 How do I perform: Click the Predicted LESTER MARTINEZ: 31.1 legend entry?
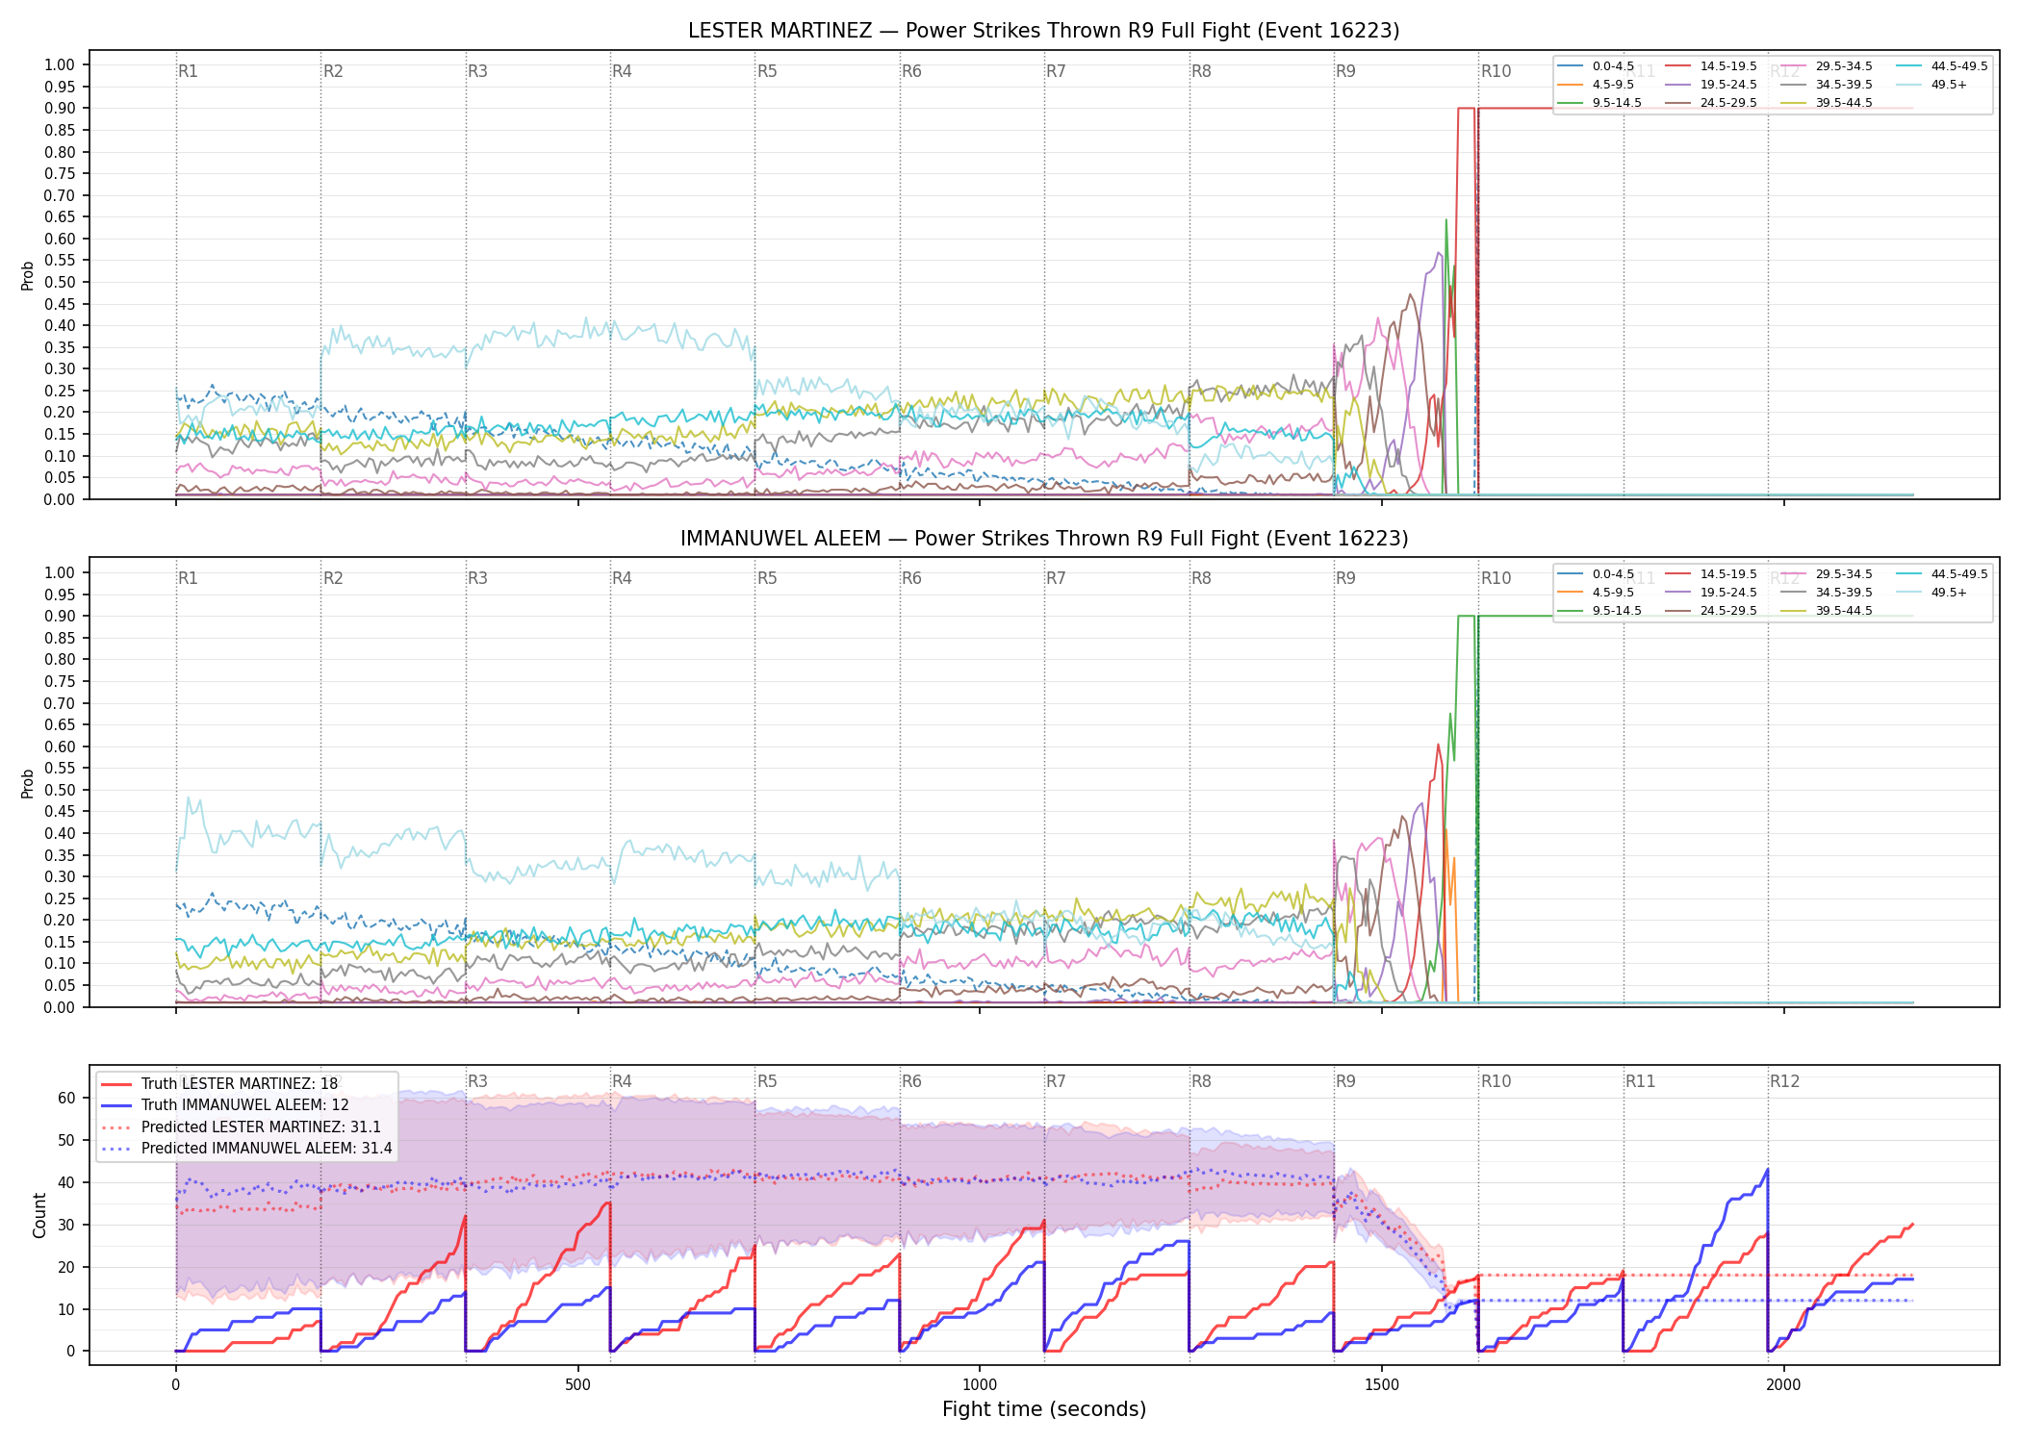[x=241, y=1127]
